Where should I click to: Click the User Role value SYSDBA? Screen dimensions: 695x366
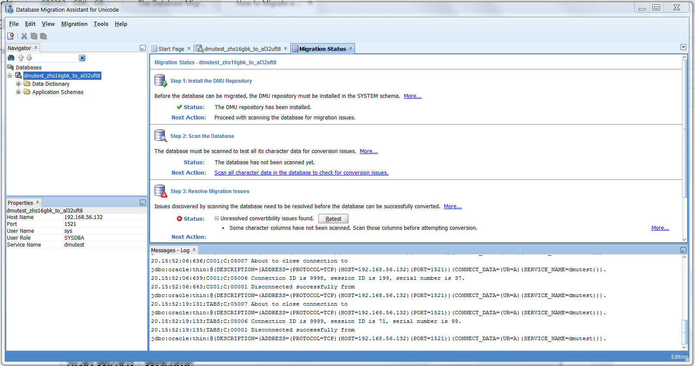(x=74, y=238)
